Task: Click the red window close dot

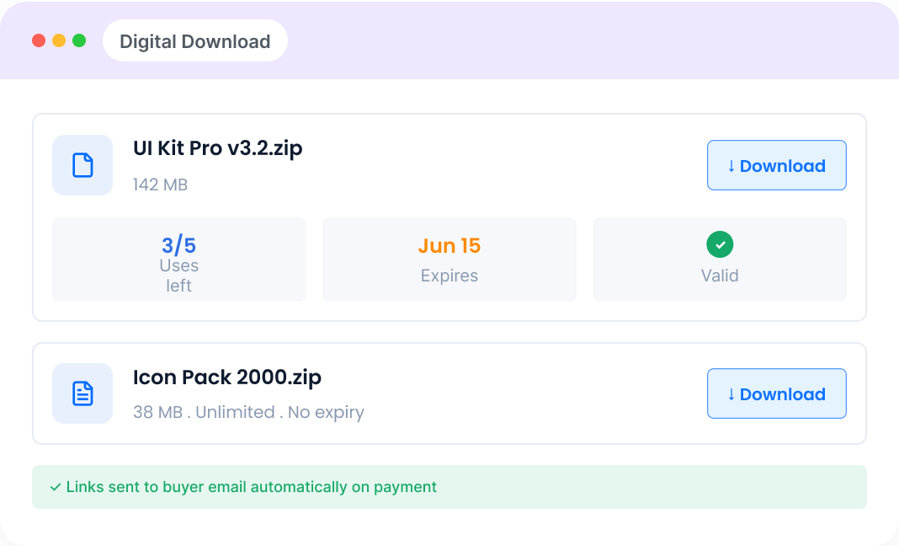Action: click(x=39, y=40)
